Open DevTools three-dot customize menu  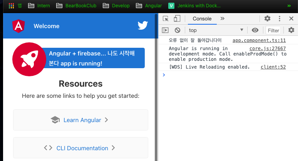click(x=280, y=18)
